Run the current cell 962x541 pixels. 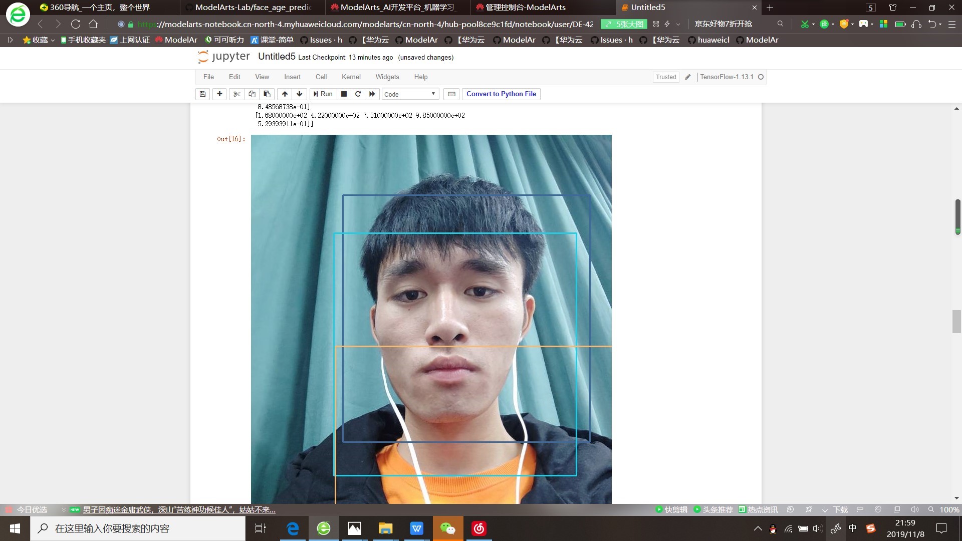click(323, 94)
